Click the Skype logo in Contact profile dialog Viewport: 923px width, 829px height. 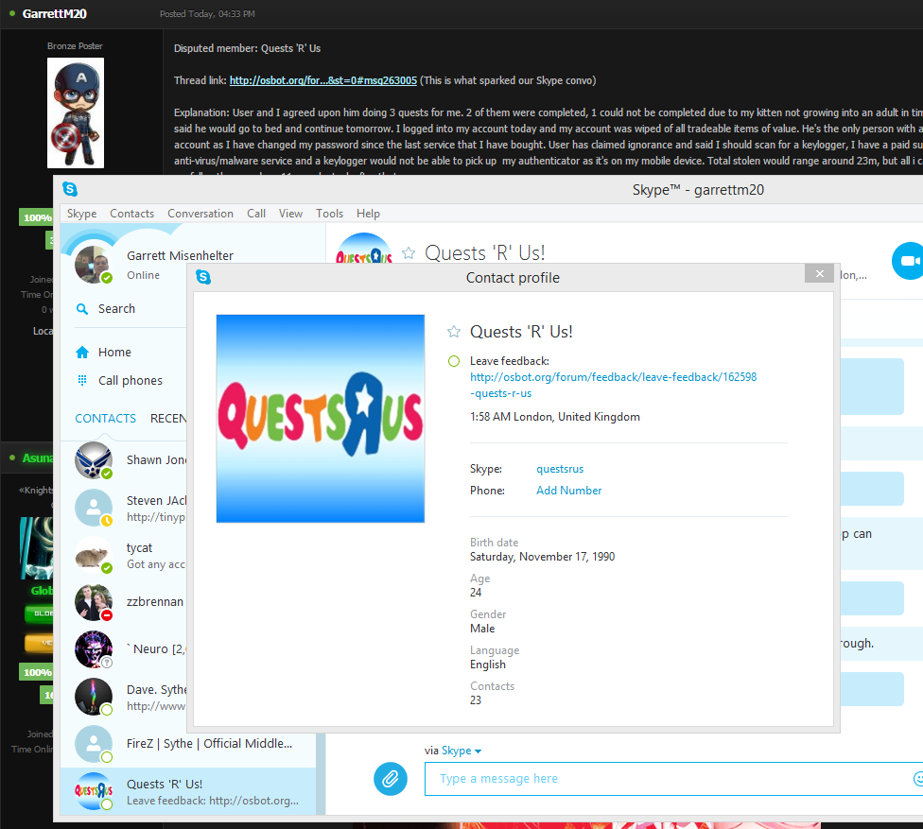[x=203, y=277]
